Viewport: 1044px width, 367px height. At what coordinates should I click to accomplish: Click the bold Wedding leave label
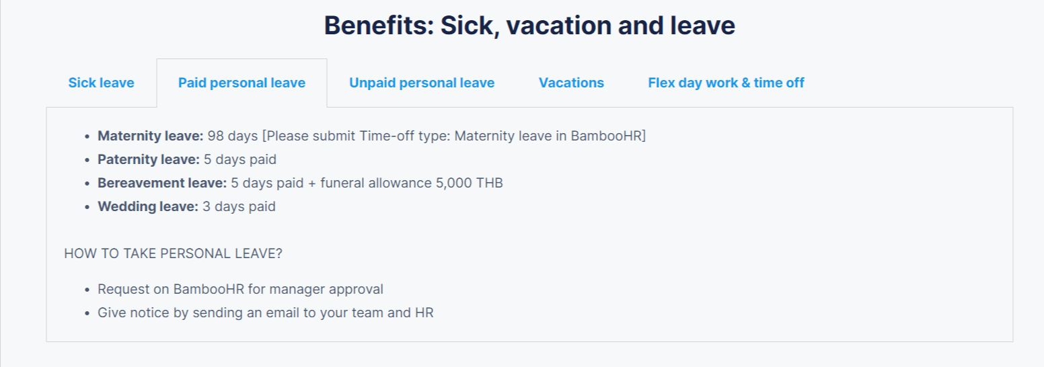pos(148,206)
